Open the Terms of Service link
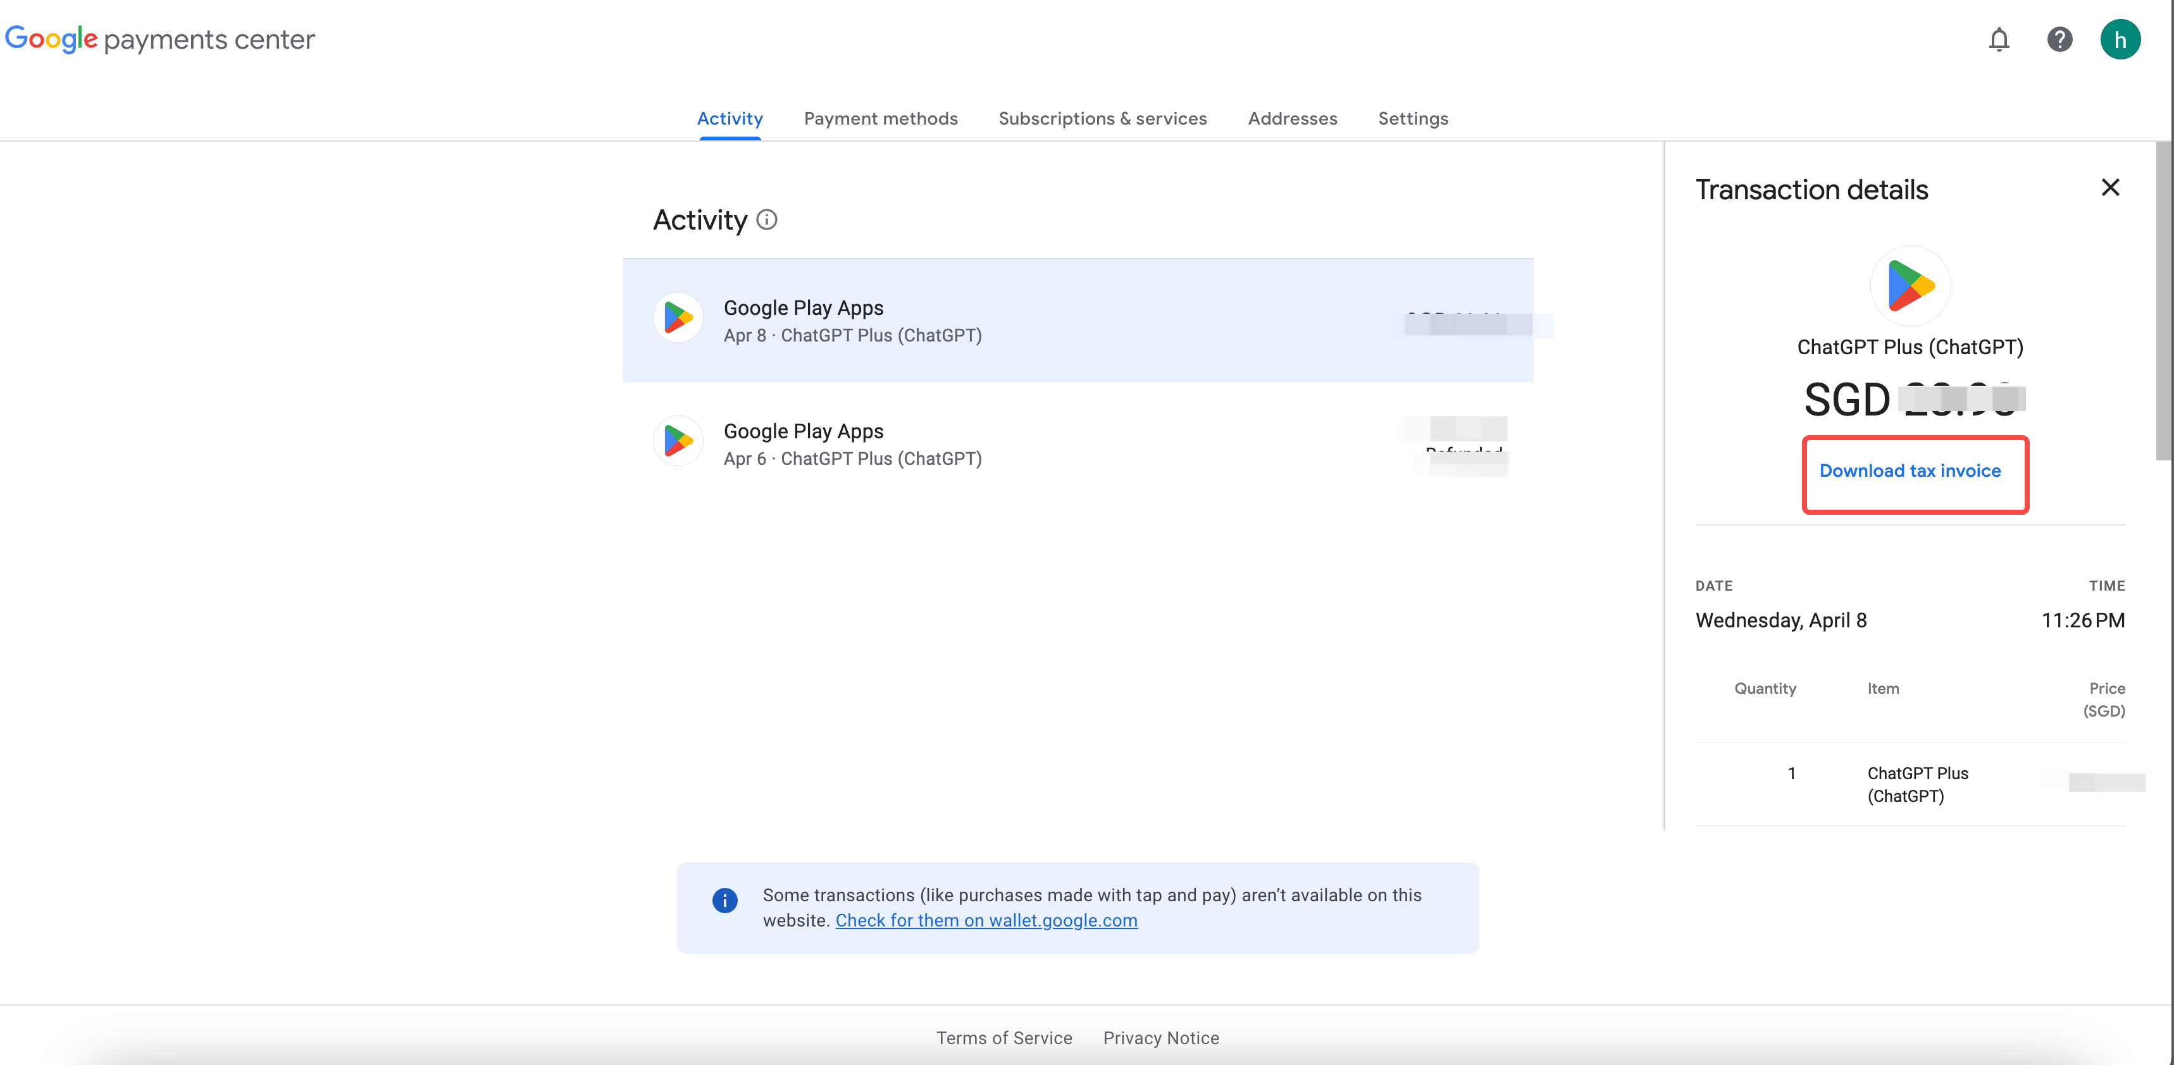This screenshot has height=1065, width=2174. point(1003,1038)
